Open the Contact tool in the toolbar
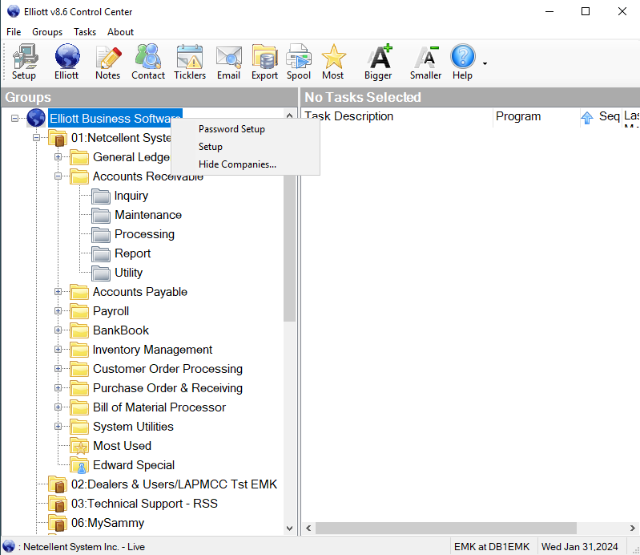The height and width of the screenshot is (555, 640). pyautogui.click(x=148, y=62)
